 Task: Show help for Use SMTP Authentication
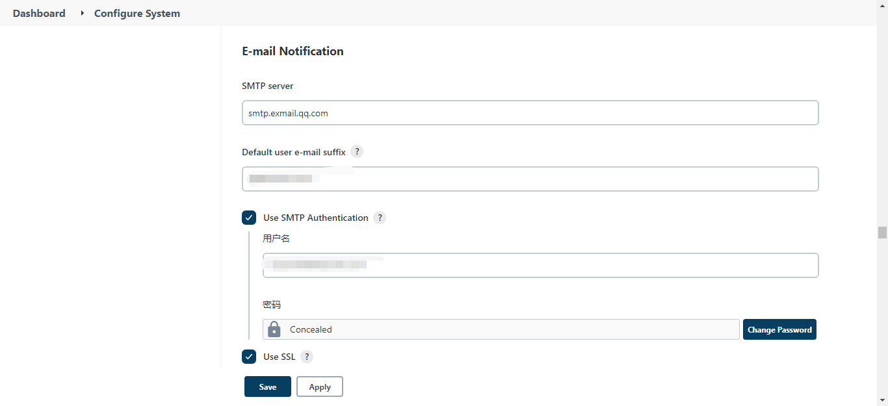tap(380, 218)
